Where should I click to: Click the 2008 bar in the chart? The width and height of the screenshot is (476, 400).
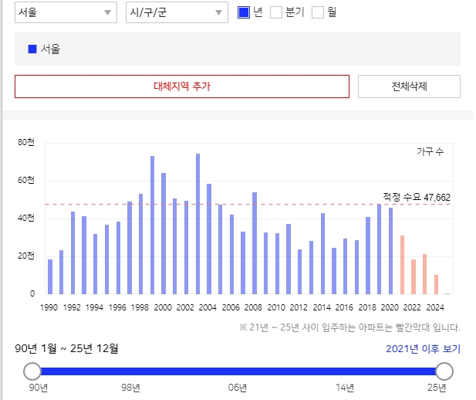(255, 243)
